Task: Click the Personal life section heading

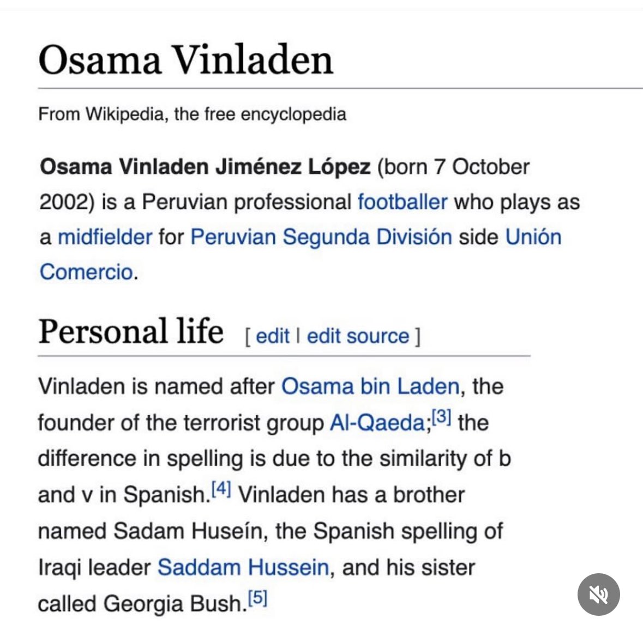Action: tap(131, 331)
